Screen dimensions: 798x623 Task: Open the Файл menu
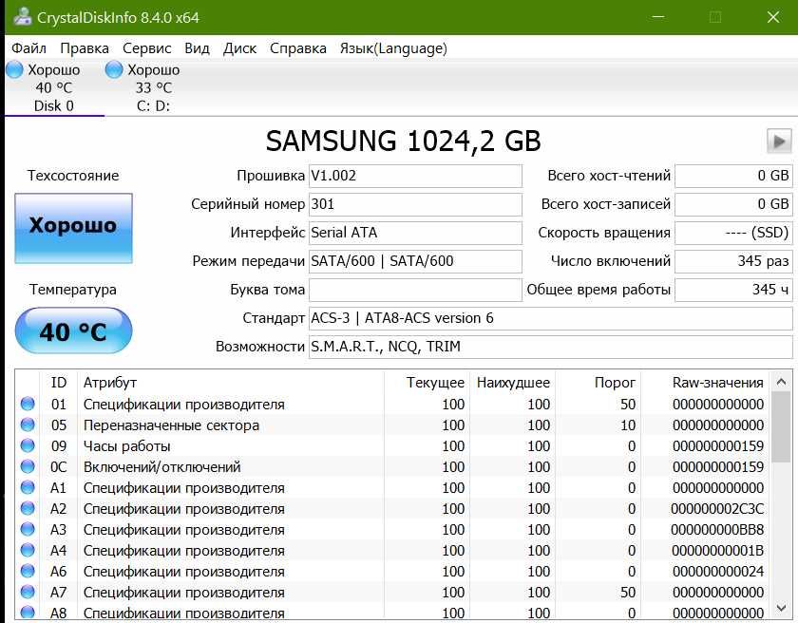coord(29,48)
